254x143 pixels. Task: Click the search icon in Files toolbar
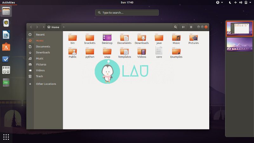(x=176, y=27)
